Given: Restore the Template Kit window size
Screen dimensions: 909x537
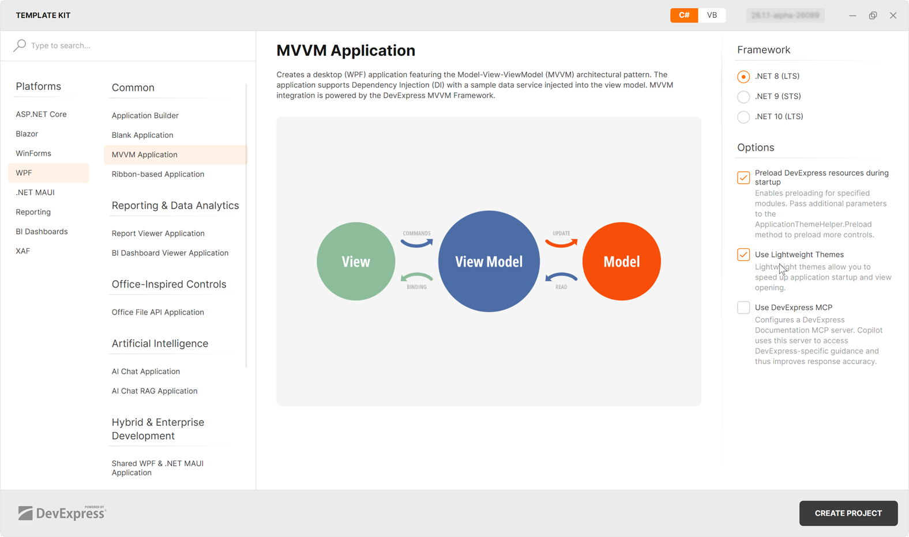Looking at the screenshot, I should click(873, 16).
